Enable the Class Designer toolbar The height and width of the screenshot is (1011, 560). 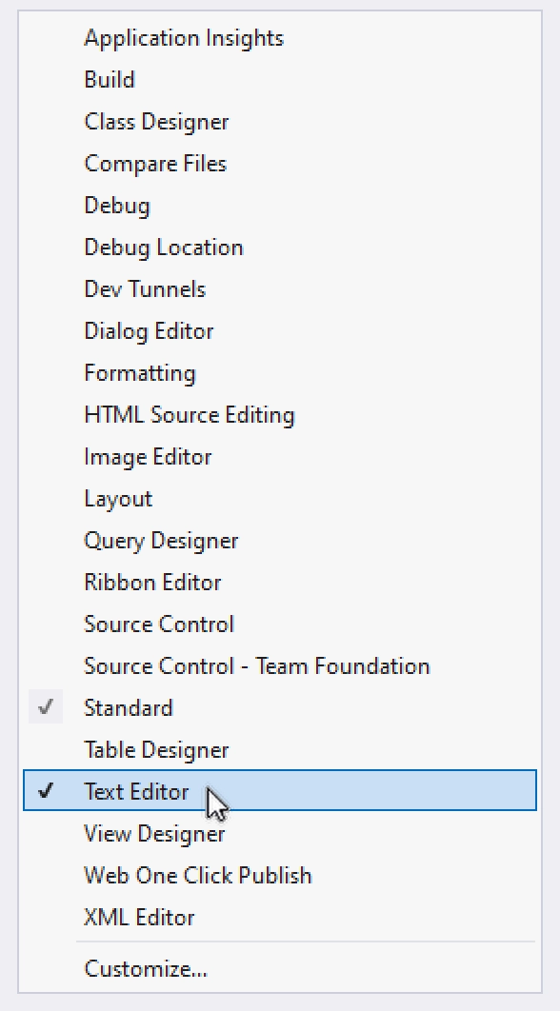[x=279, y=122]
